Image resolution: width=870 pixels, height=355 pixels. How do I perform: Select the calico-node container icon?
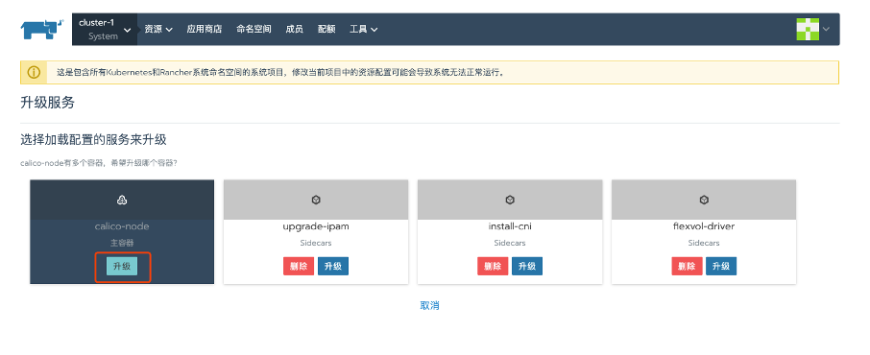point(122,200)
